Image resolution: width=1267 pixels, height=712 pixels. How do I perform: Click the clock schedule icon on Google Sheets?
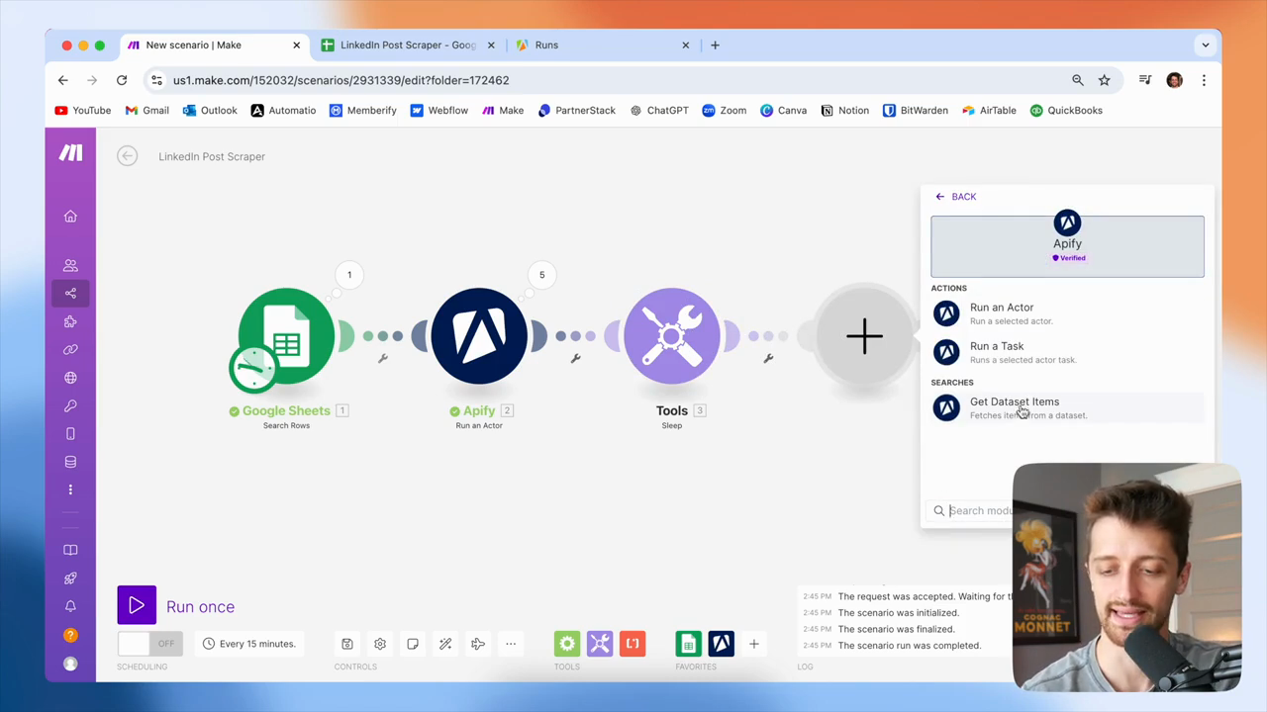click(x=252, y=367)
